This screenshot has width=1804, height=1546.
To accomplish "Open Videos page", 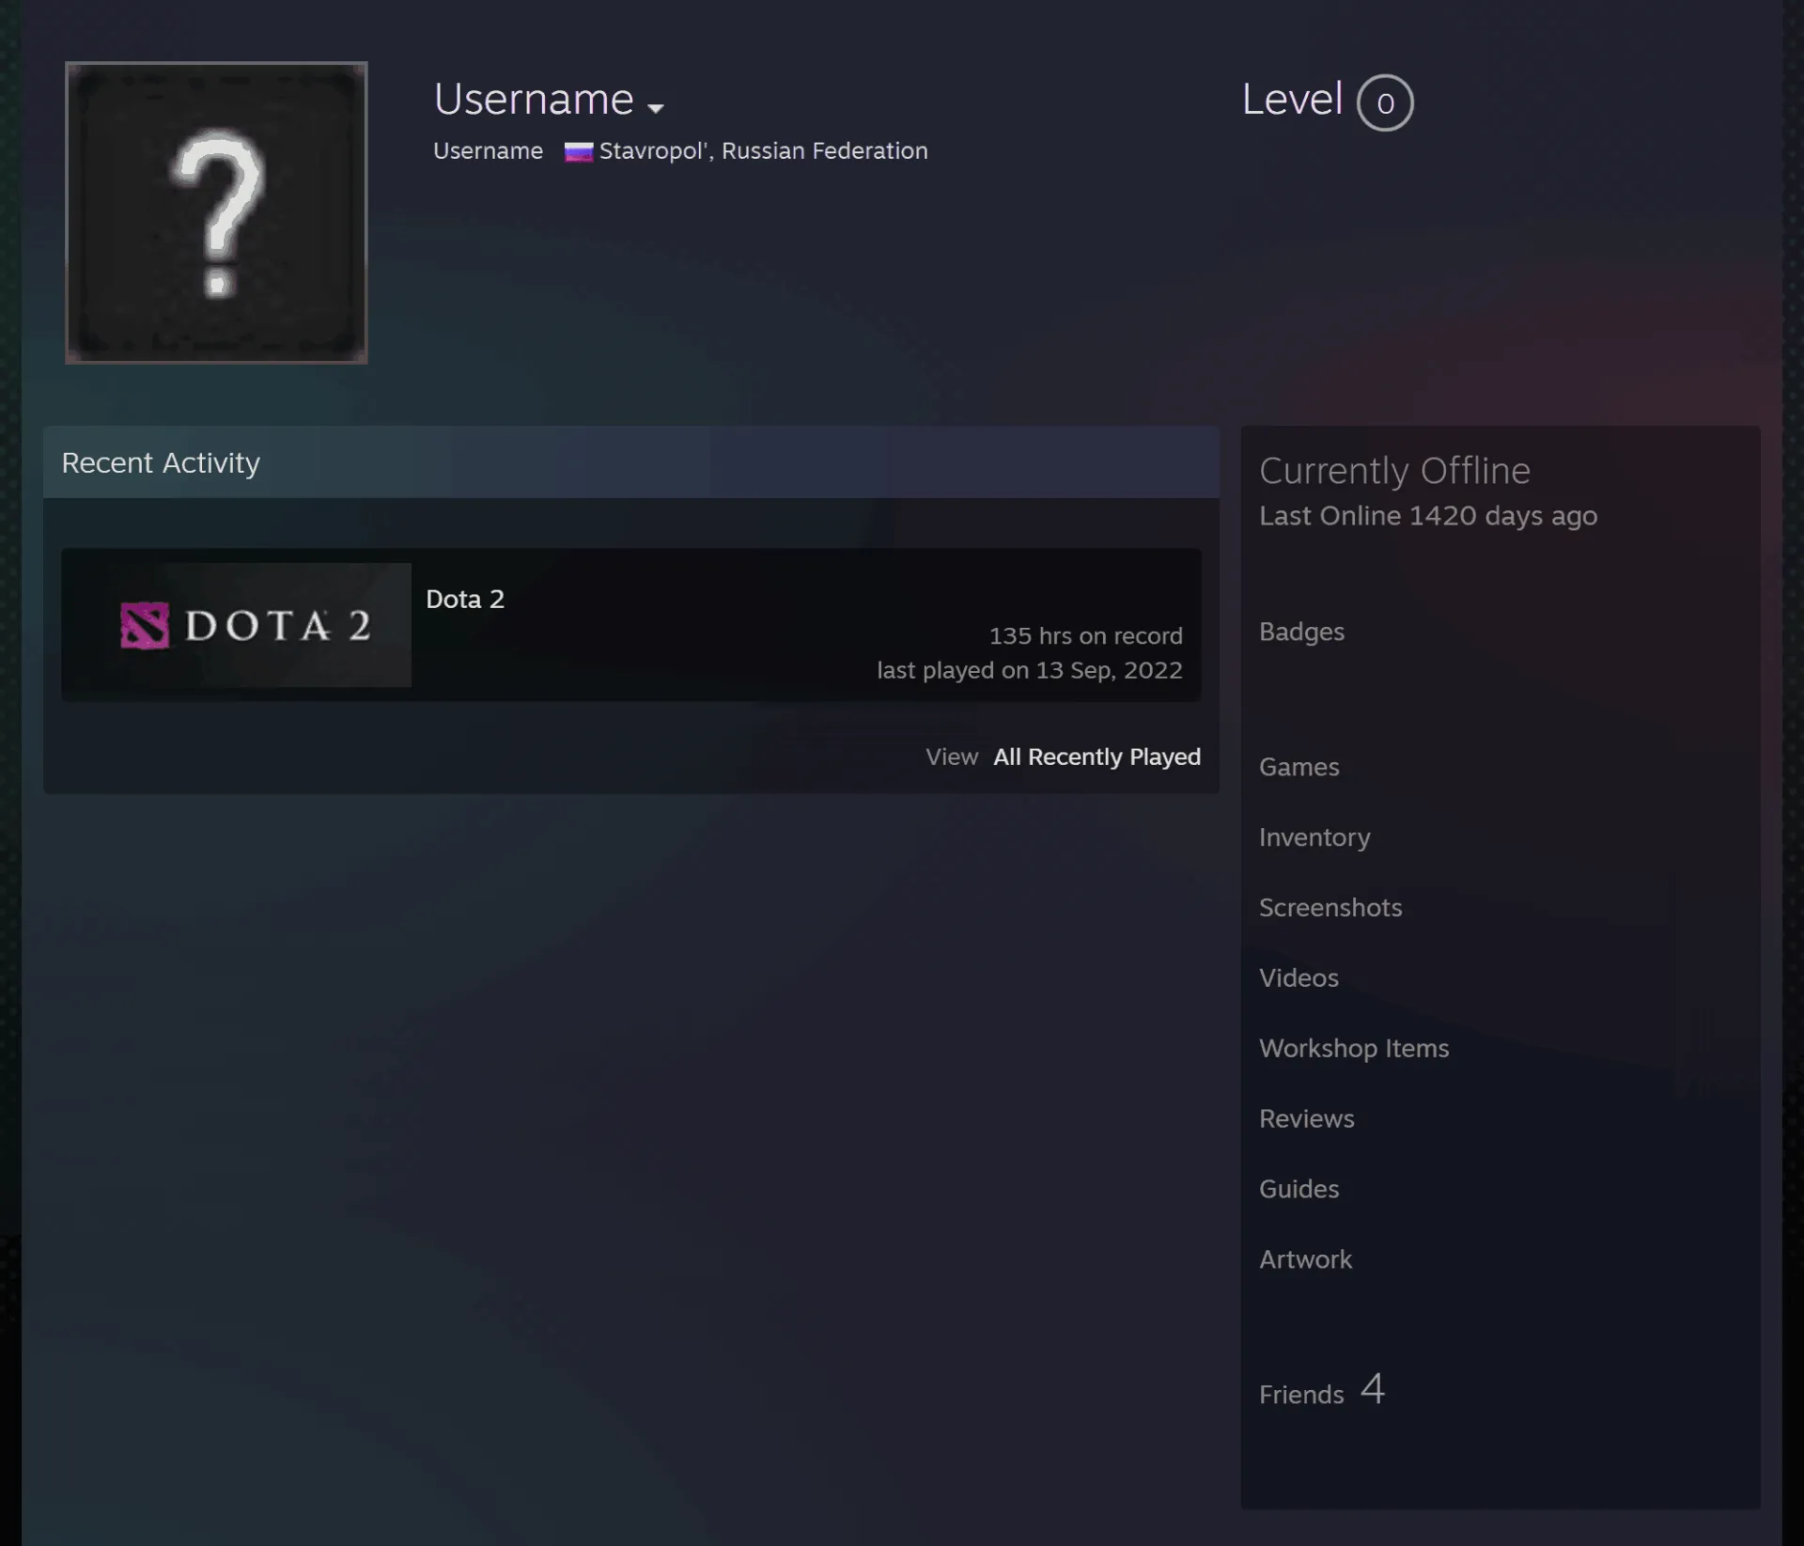I will 1299,978.
